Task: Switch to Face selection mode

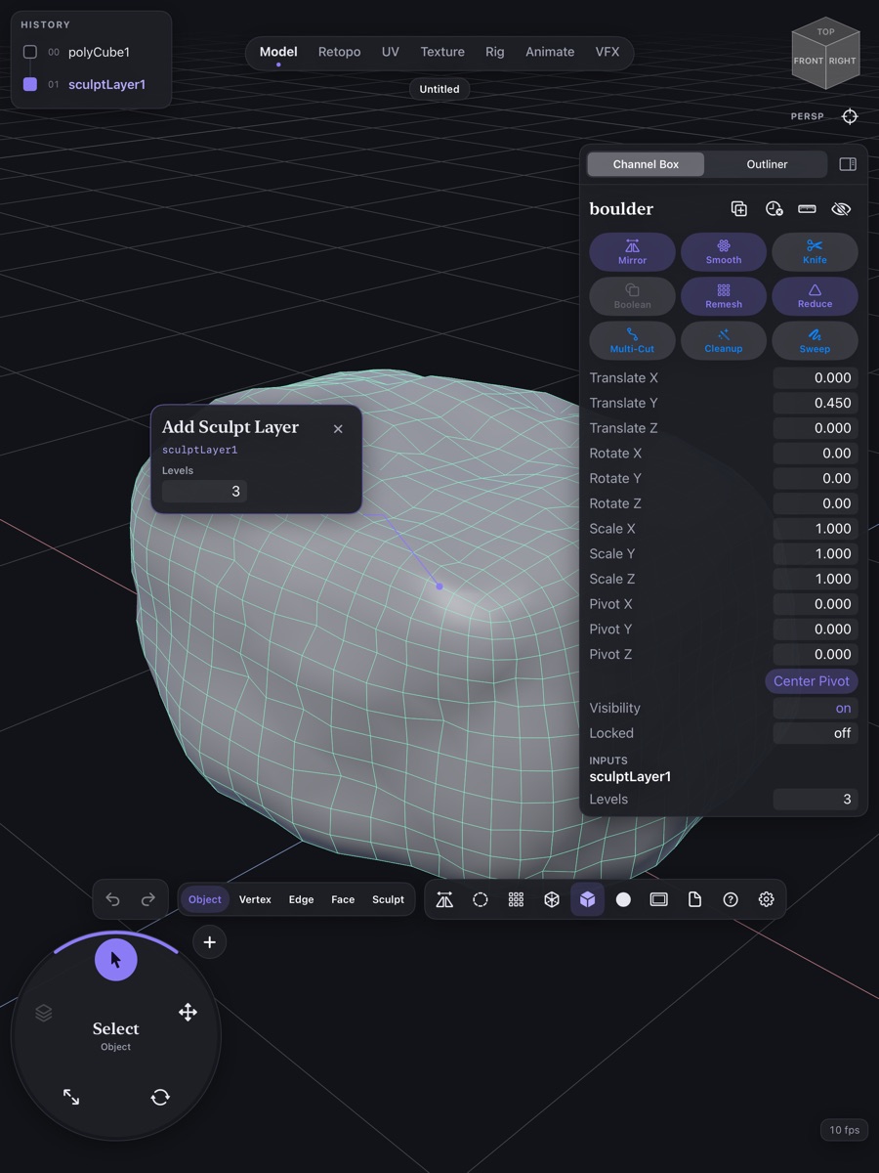Action: click(343, 899)
